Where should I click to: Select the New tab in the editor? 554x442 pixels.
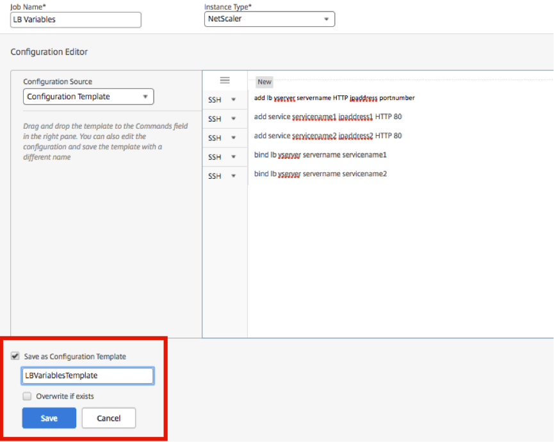click(x=265, y=82)
